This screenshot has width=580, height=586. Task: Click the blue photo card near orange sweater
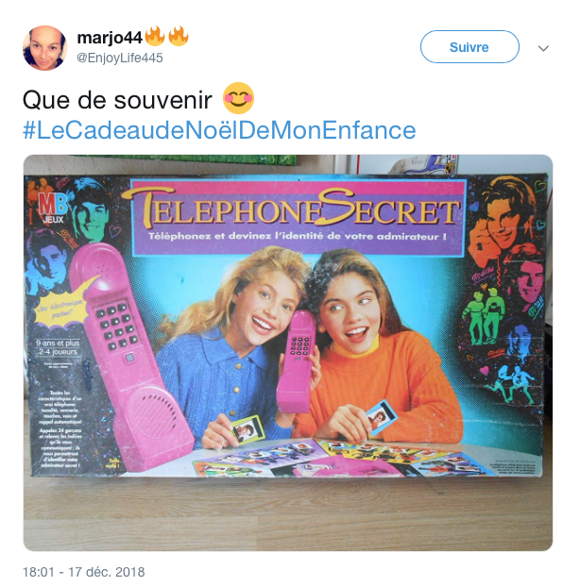point(381,417)
